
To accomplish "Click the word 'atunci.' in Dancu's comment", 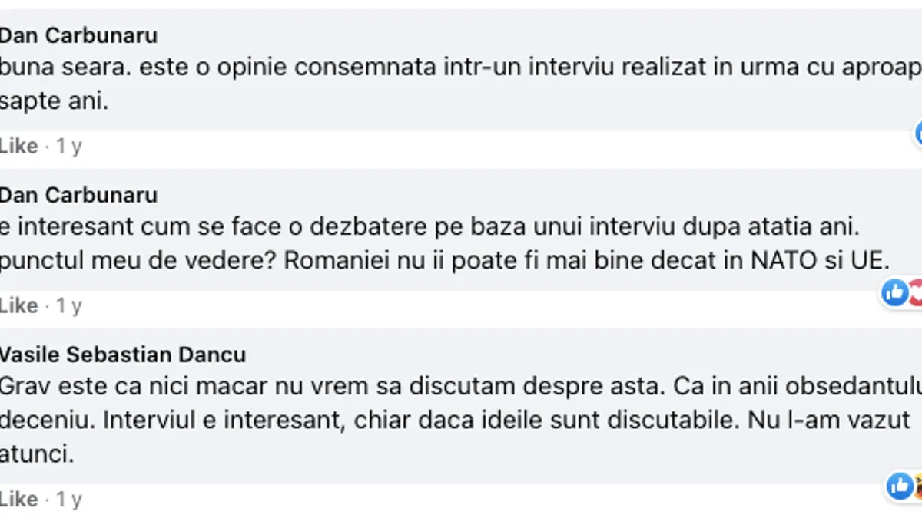I will click(36, 454).
